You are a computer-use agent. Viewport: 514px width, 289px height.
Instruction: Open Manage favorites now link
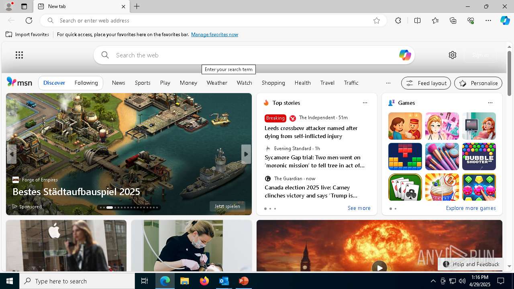point(214,35)
